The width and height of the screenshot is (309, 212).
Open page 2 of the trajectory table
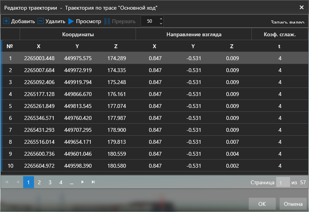(x=39, y=182)
